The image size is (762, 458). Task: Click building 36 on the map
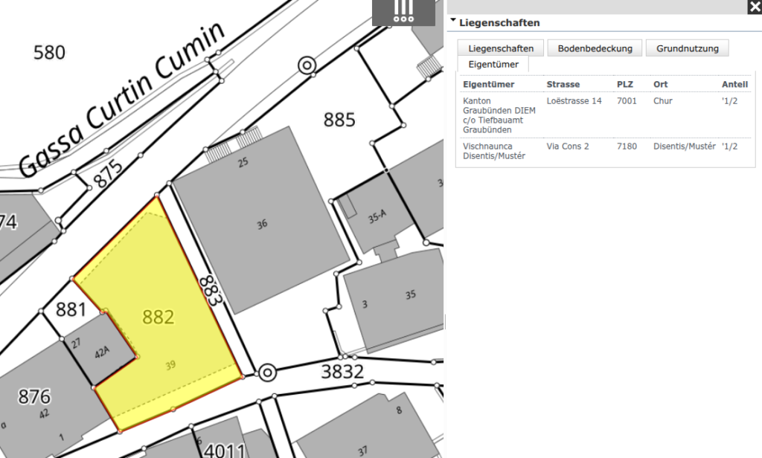[x=261, y=224]
